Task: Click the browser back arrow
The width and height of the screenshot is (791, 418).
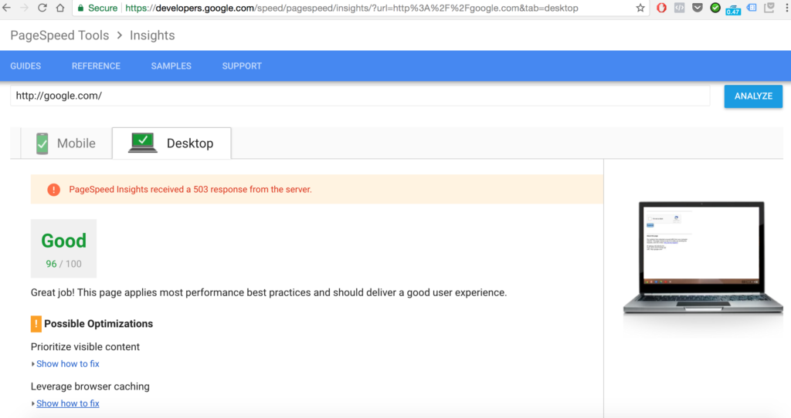Action: pyautogui.click(x=6, y=8)
